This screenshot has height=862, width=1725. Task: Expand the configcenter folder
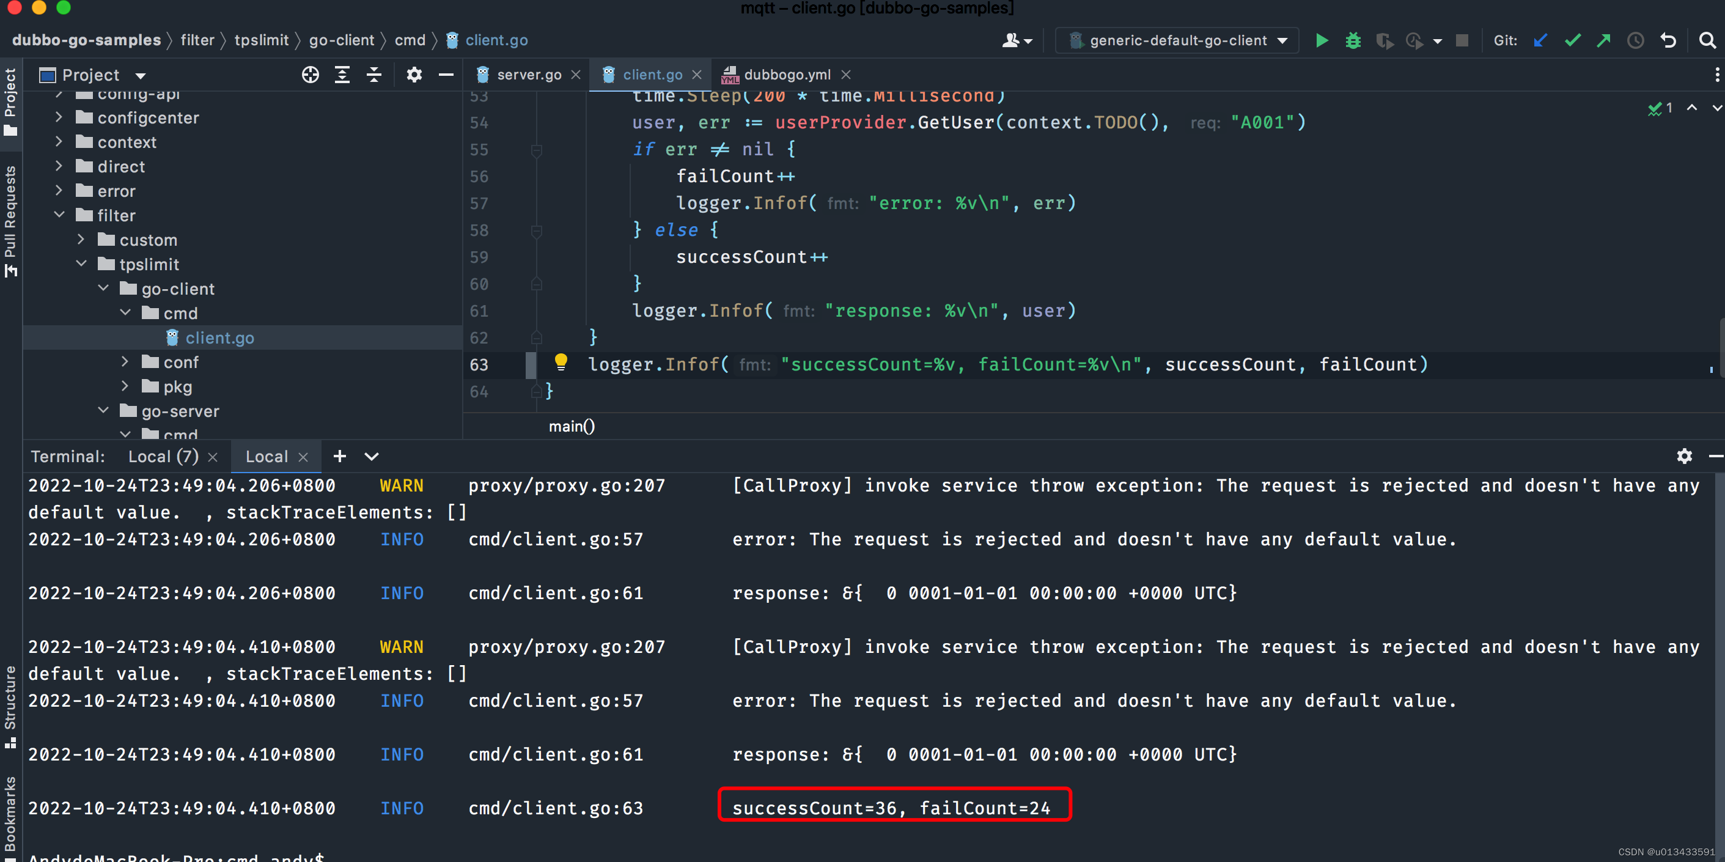pyautogui.click(x=59, y=117)
